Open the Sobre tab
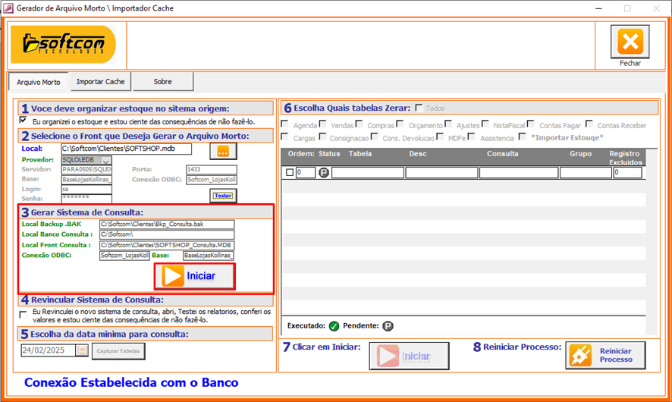This screenshot has width=672, height=402. pos(162,81)
